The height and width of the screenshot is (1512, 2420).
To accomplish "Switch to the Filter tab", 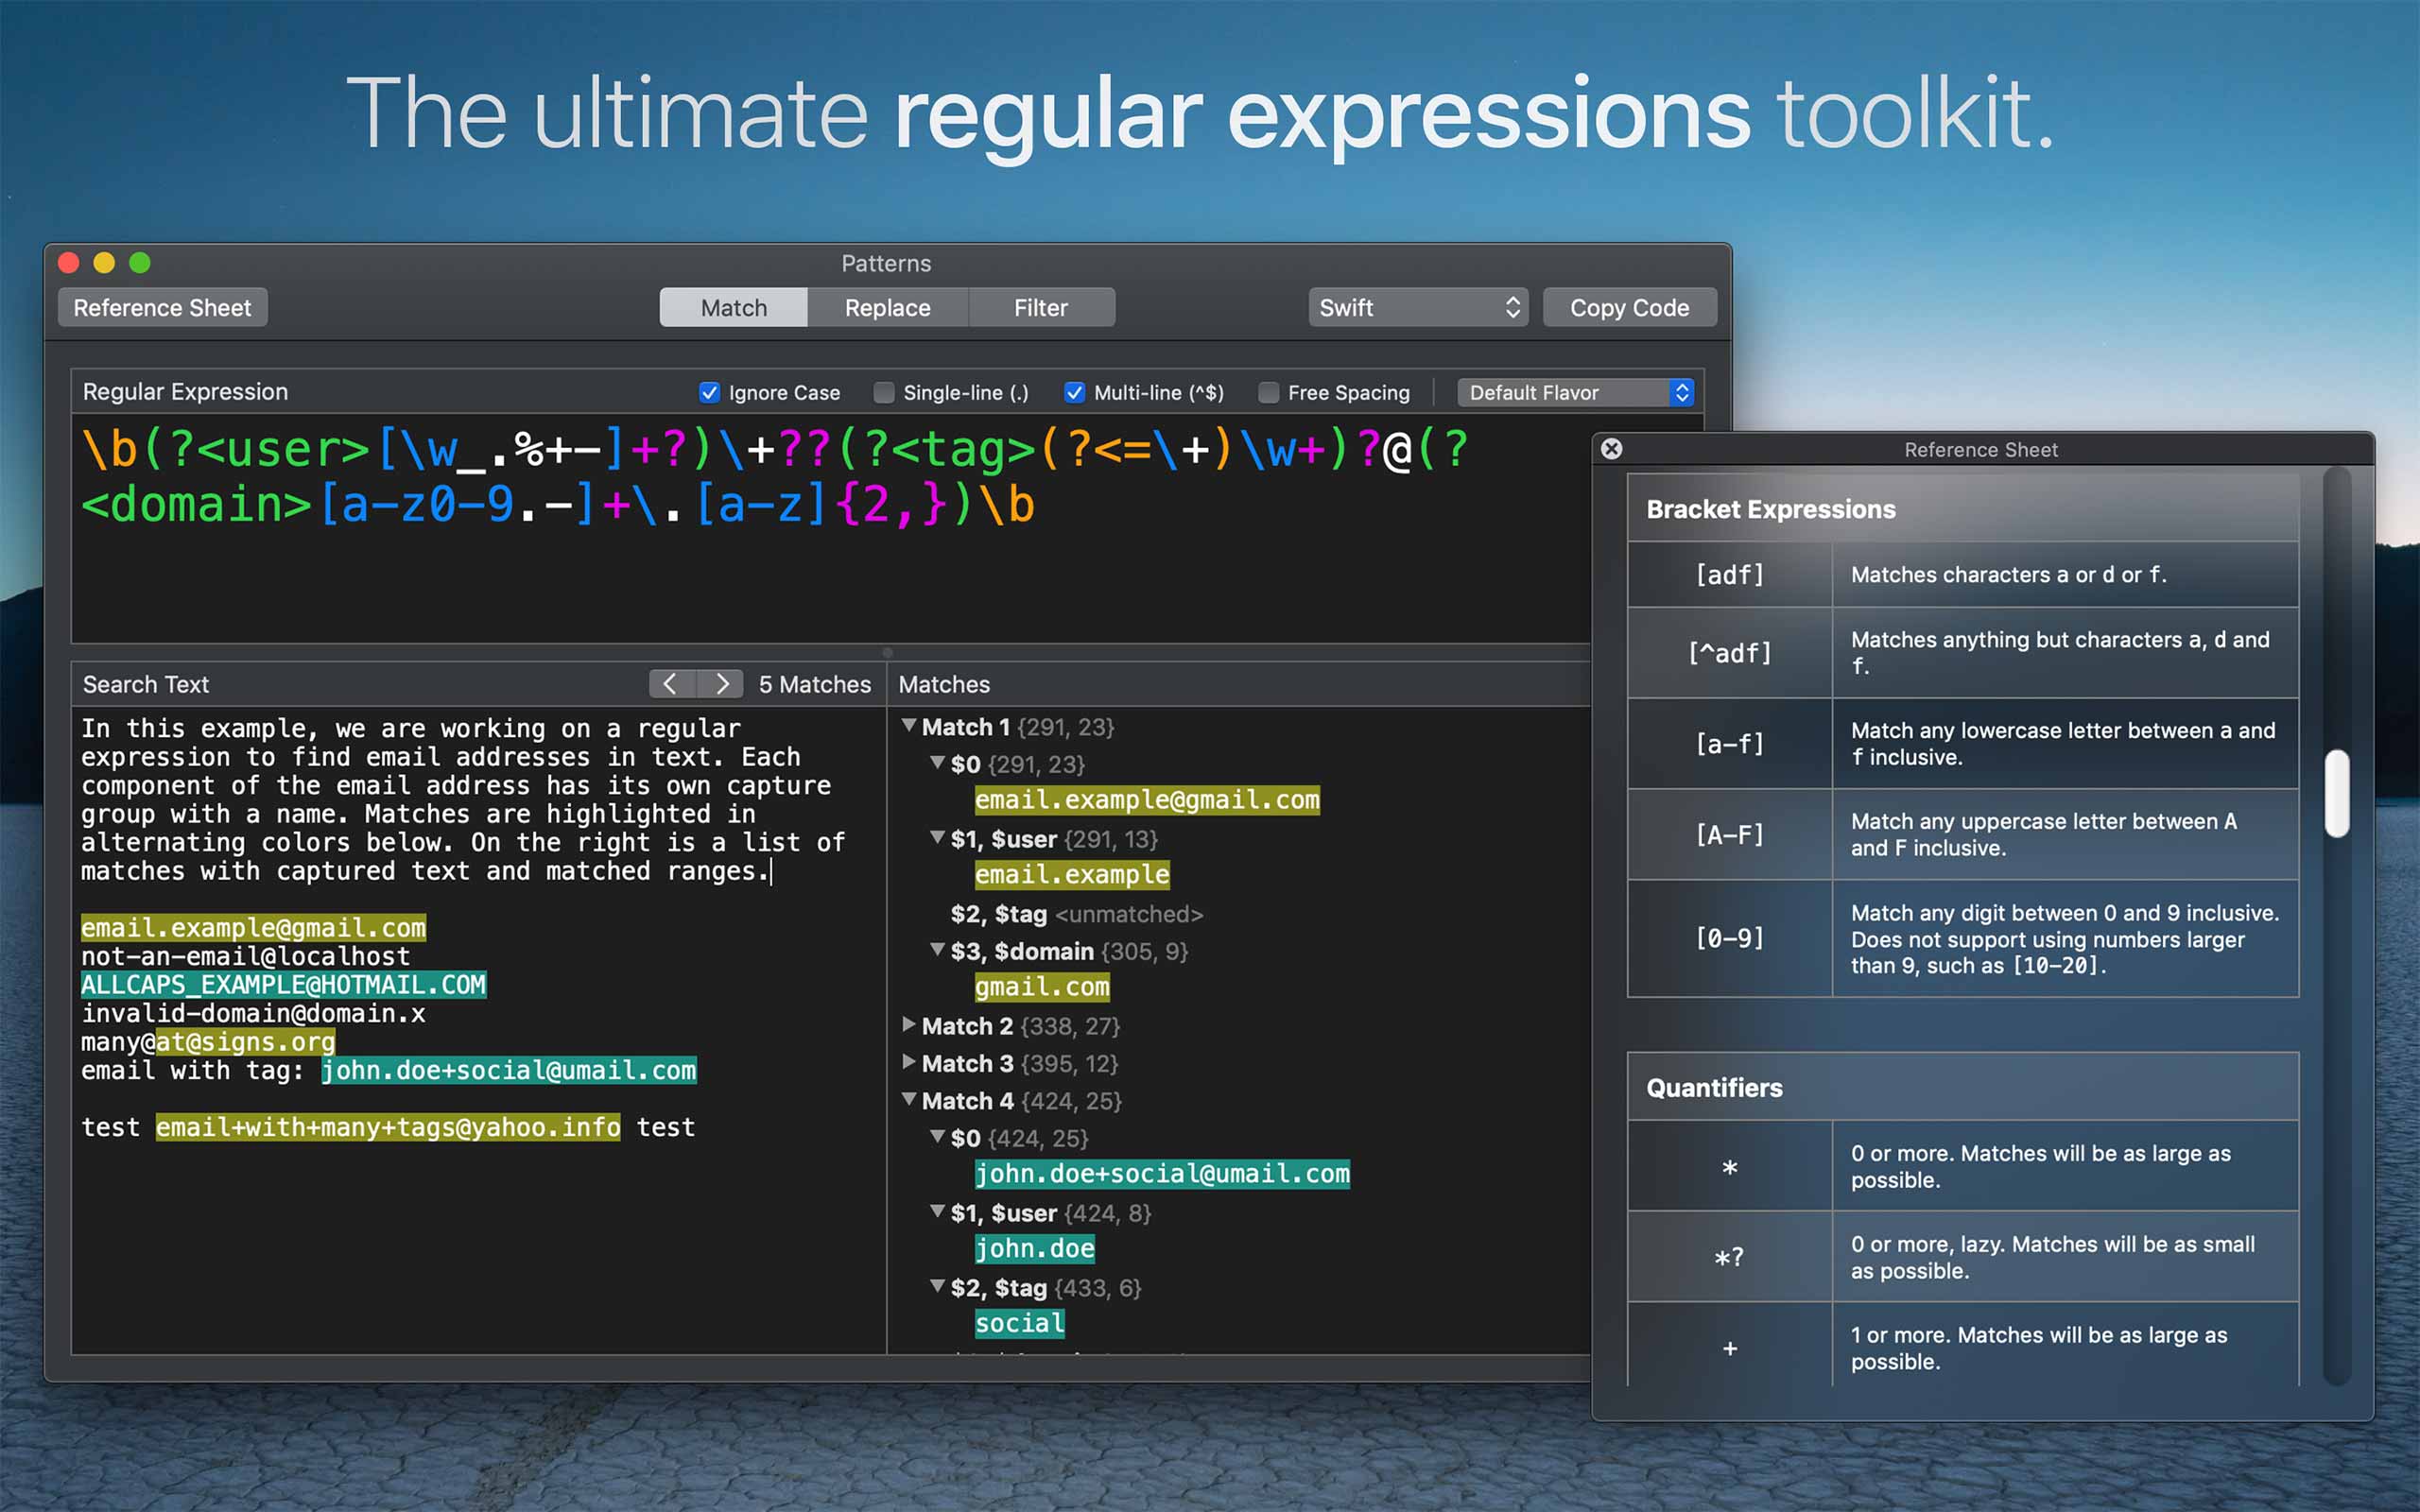I will 1040,308.
